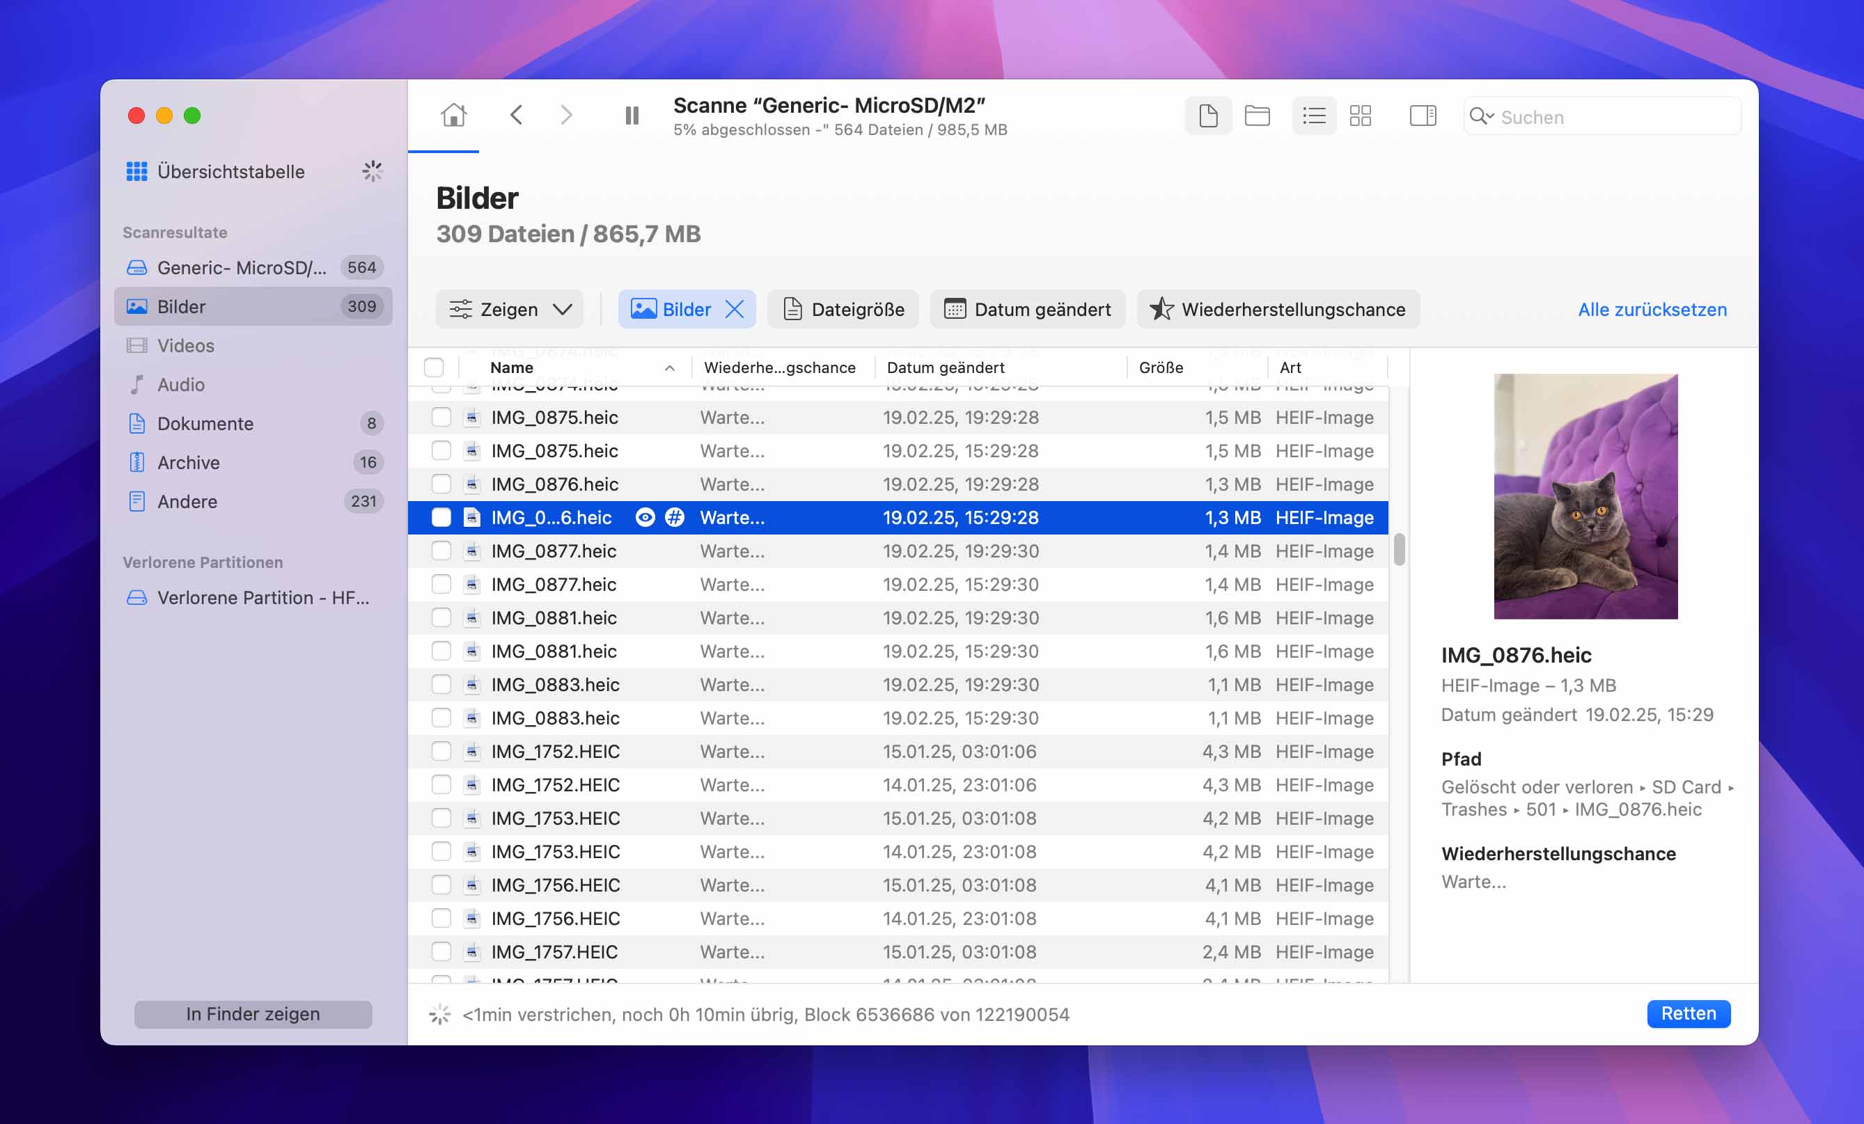Screen dimensions: 1864x1124
Task: Click the eye preview icon in selected row
Action: 645,517
